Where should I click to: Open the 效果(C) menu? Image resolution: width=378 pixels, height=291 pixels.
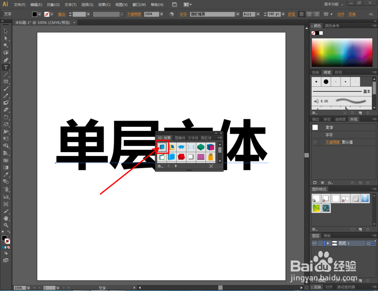pyautogui.click(x=104, y=4)
